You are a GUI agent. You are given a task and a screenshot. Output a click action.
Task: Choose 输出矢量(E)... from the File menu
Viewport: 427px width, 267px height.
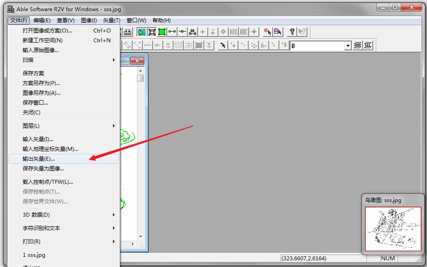pos(39,159)
